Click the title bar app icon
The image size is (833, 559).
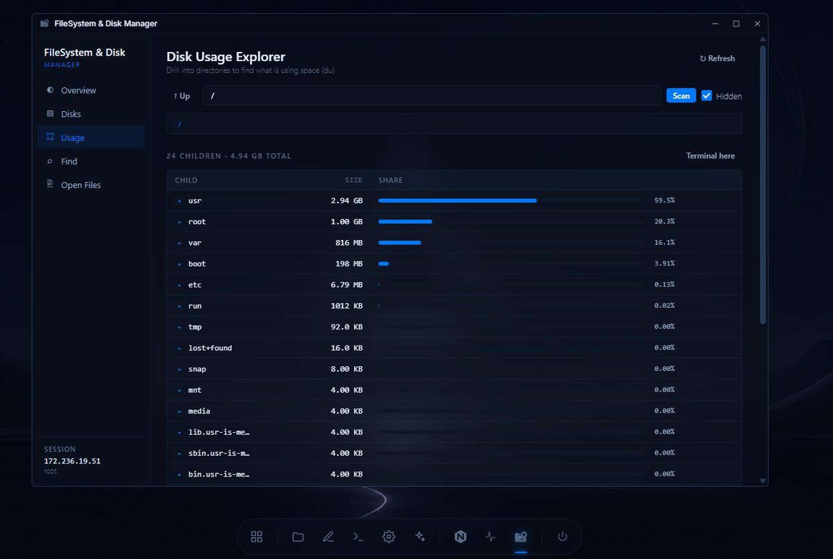tap(45, 24)
